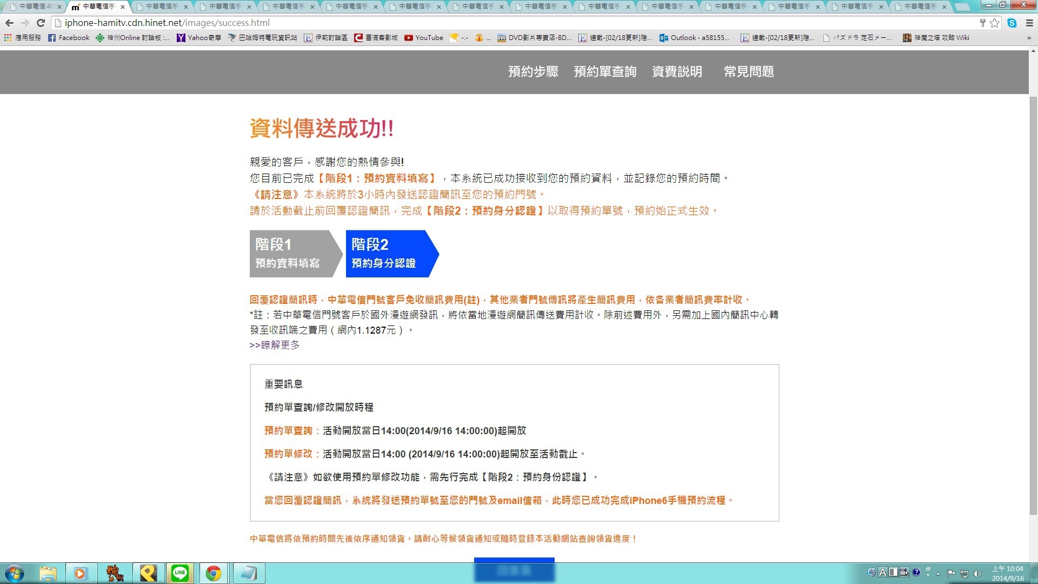
Task: Open the IME tools menu icon
Action: coord(904,572)
